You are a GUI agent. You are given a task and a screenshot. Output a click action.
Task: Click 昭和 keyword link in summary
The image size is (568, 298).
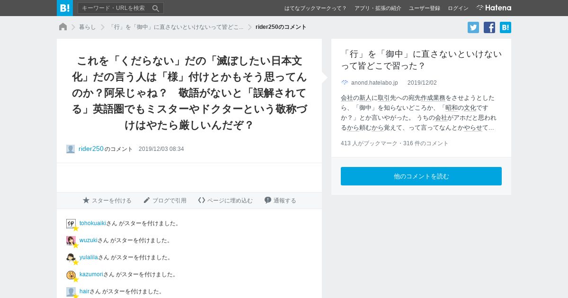[452, 108]
